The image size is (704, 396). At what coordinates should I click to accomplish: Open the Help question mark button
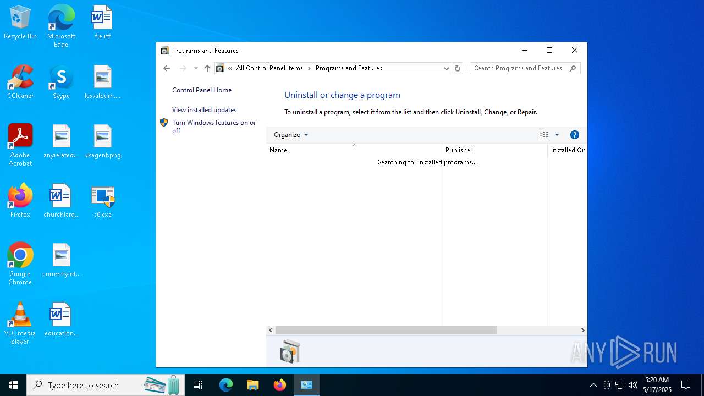(x=575, y=135)
